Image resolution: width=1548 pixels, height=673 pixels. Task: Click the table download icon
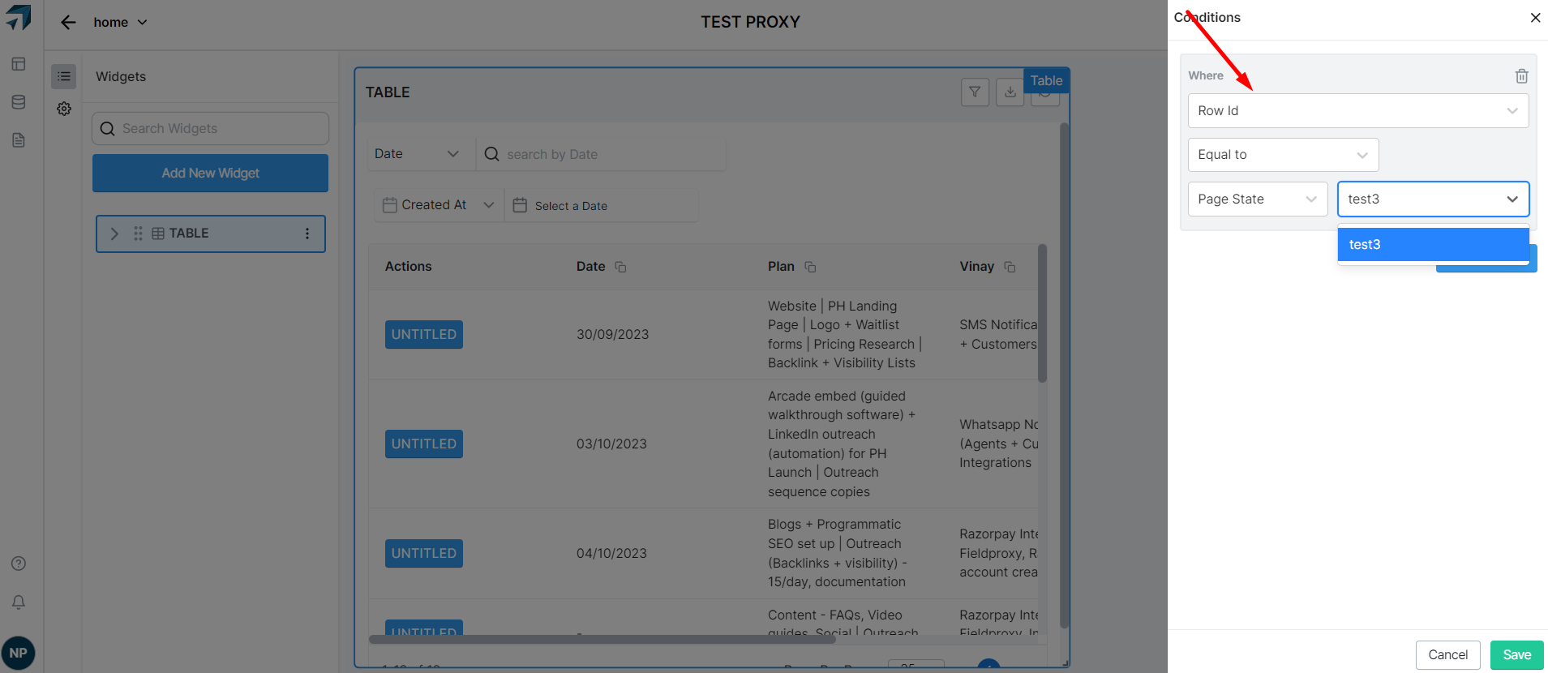pos(1010,92)
